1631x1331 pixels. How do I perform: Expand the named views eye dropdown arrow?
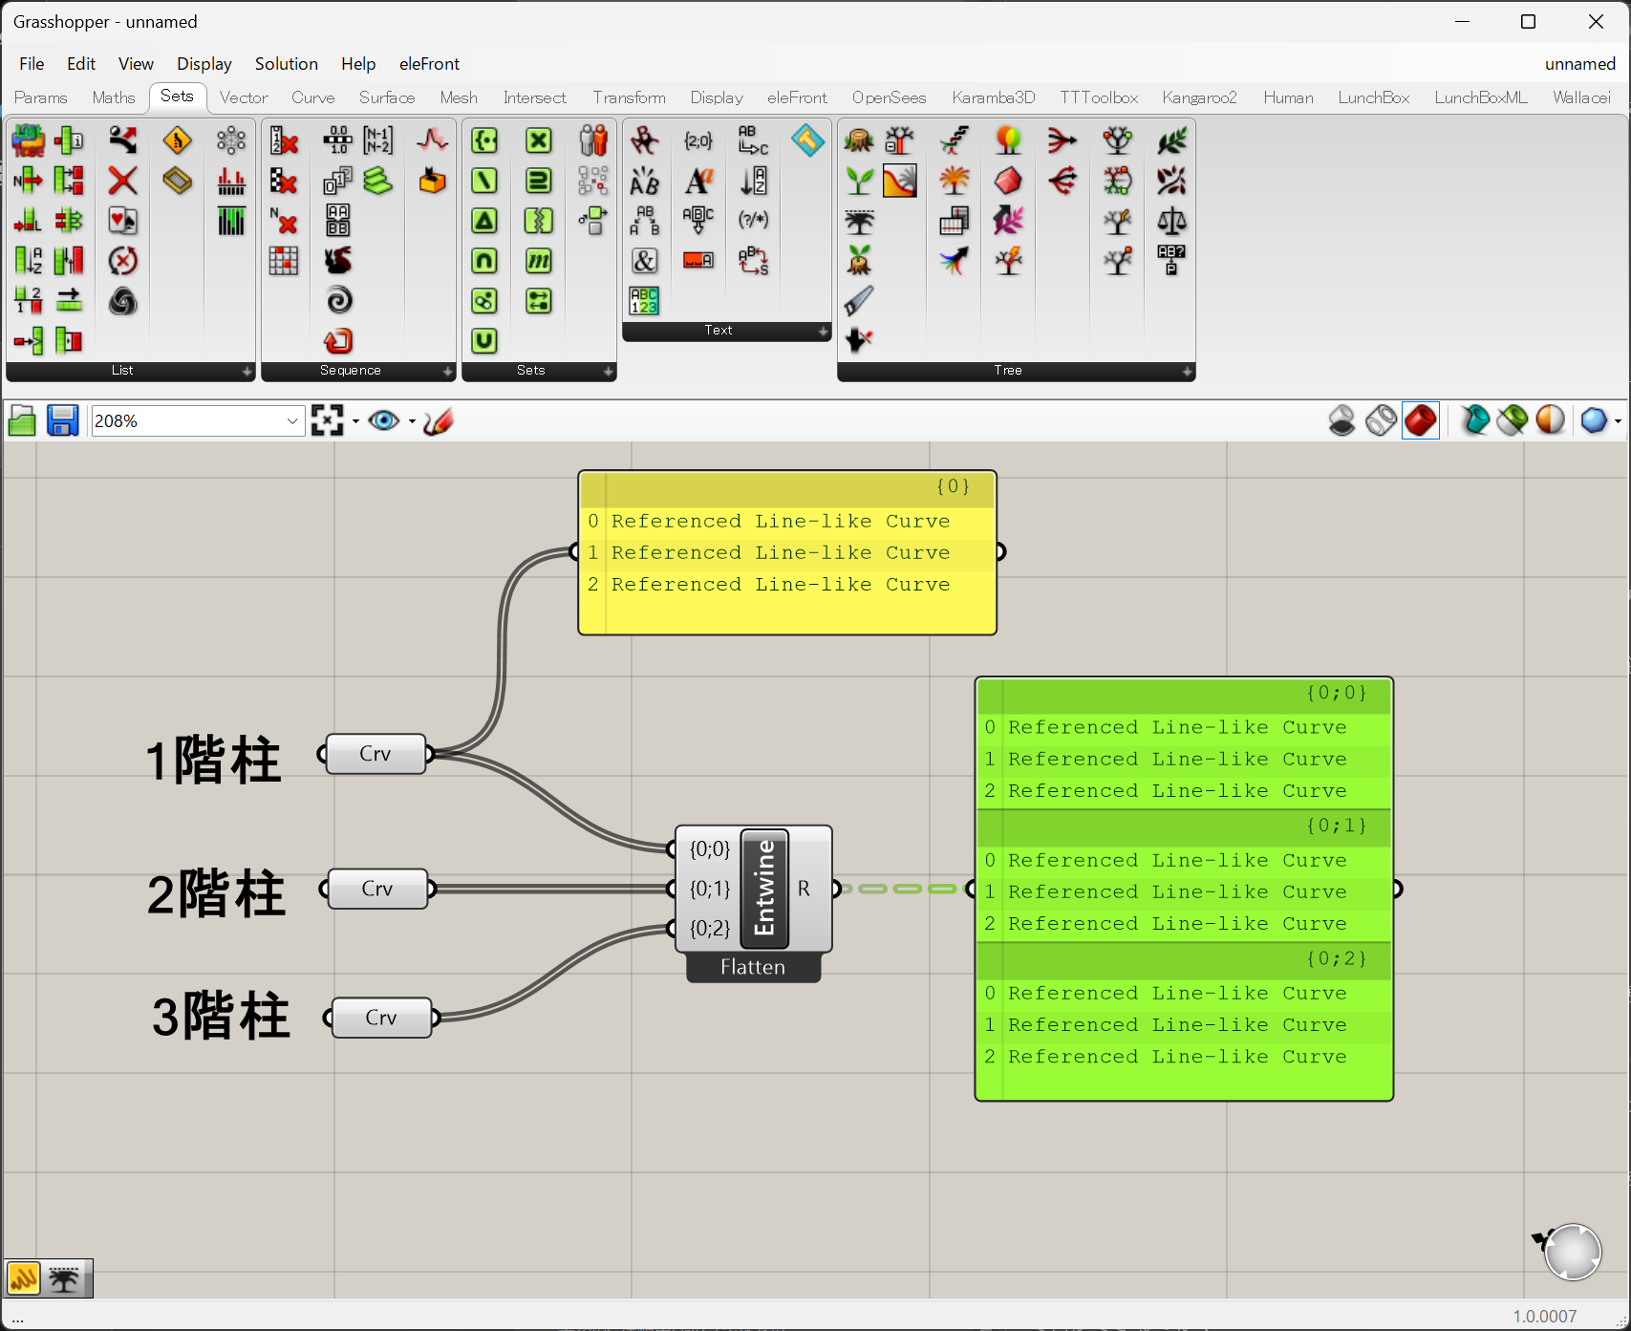click(412, 421)
